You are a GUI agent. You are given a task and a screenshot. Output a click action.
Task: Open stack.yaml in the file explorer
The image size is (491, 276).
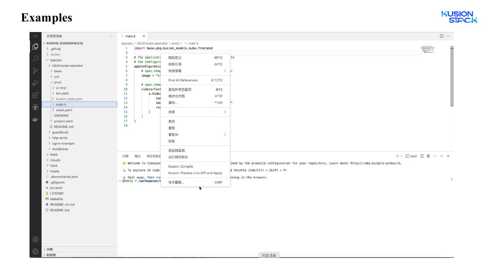pos(64,110)
